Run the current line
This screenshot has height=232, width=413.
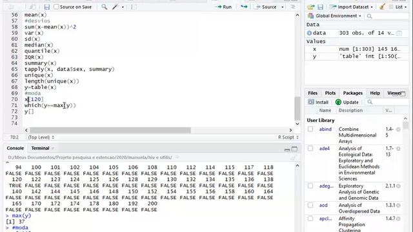tap(223, 7)
